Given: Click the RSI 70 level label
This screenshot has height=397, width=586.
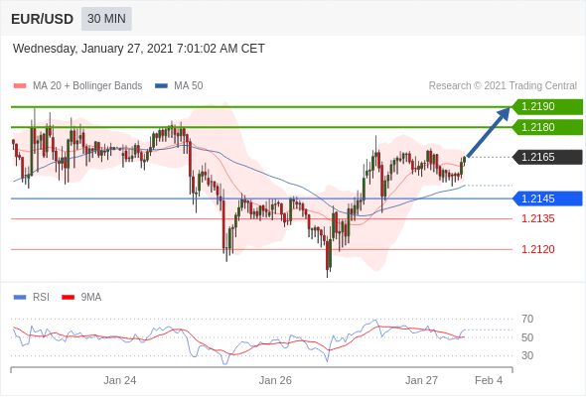Looking at the screenshot, I should [x=527, y=319].
